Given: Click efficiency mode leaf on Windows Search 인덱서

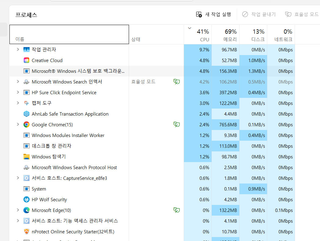Looking at the screenshot, I should (x=177, y=82).
